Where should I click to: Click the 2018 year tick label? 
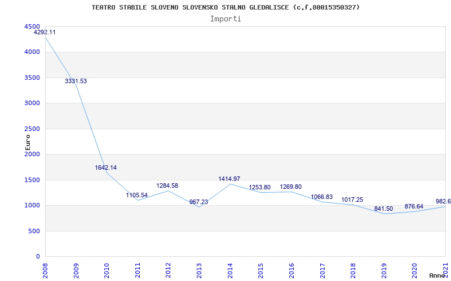click(353, 270)
